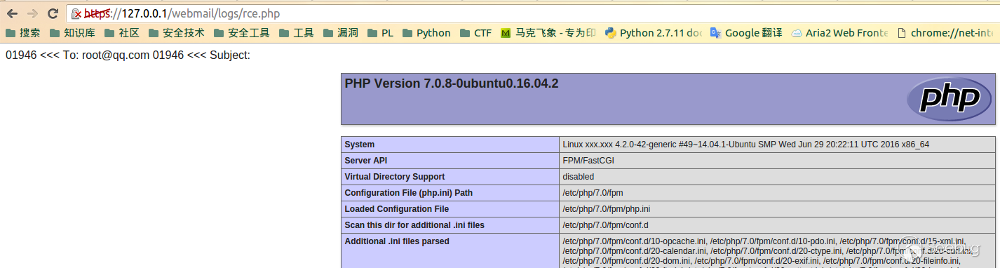Go back with the browser back arrow
The image size is (1000, 268).
[x=12, y=13]
